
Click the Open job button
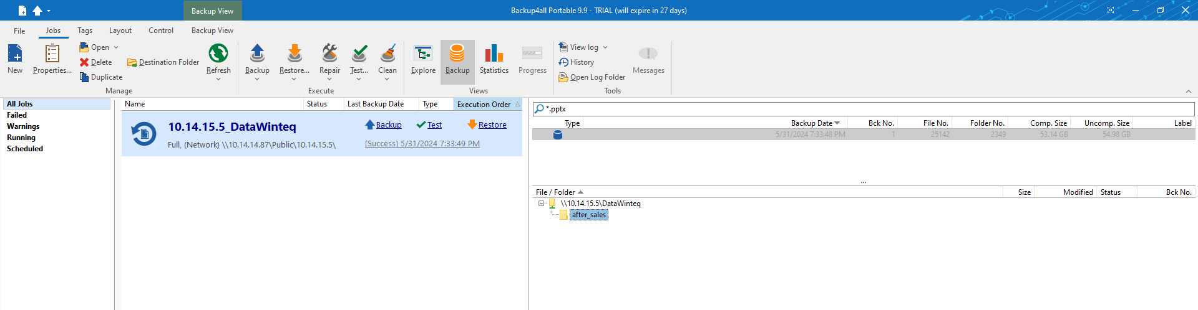[94, 47]
